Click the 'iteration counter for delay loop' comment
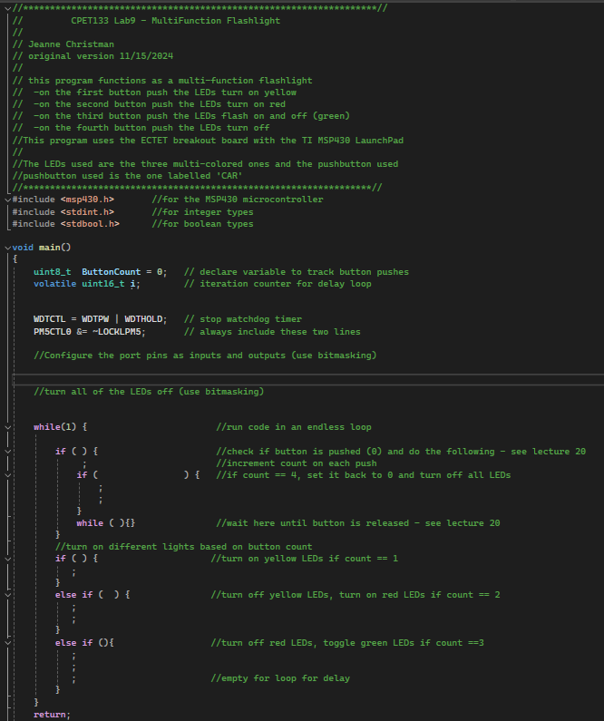Image resolution: width=604 pixels, height=721 pixels. 278,284
